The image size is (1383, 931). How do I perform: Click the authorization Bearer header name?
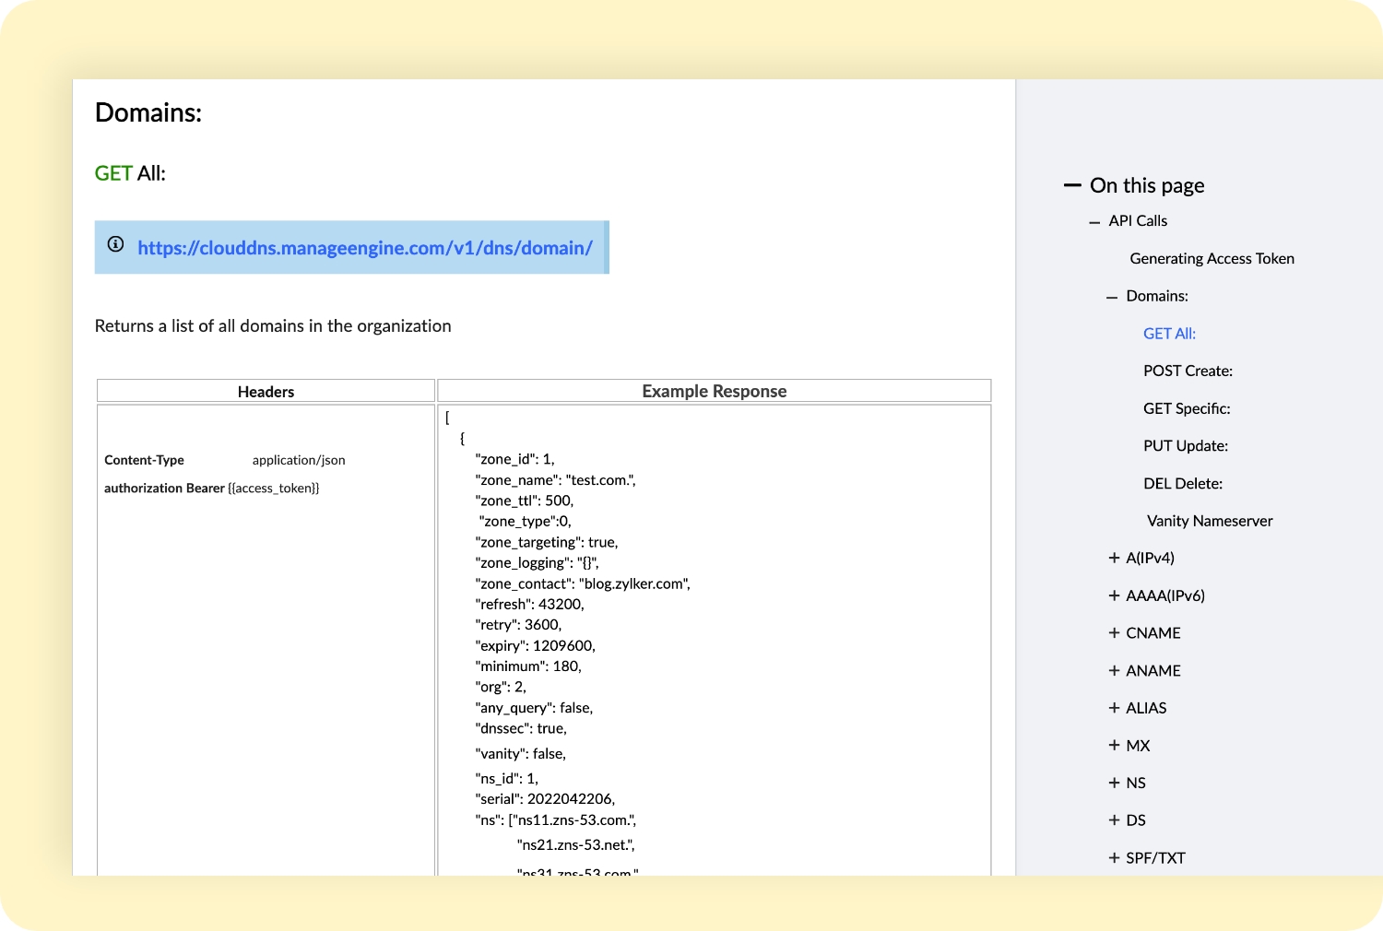click(x=164, y=488)
